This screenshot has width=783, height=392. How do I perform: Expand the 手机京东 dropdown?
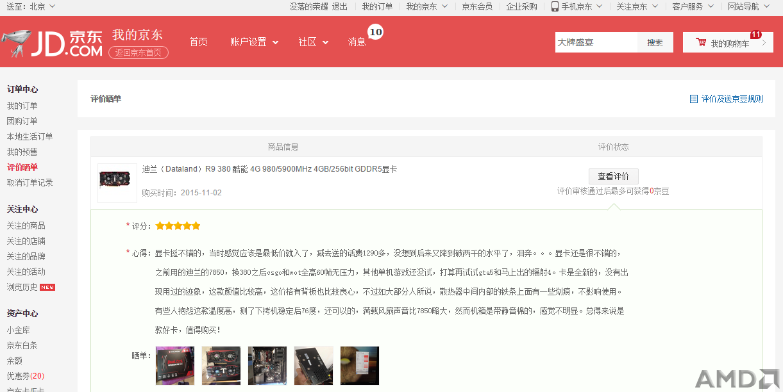pyautogui.click(x=577, y=6)
